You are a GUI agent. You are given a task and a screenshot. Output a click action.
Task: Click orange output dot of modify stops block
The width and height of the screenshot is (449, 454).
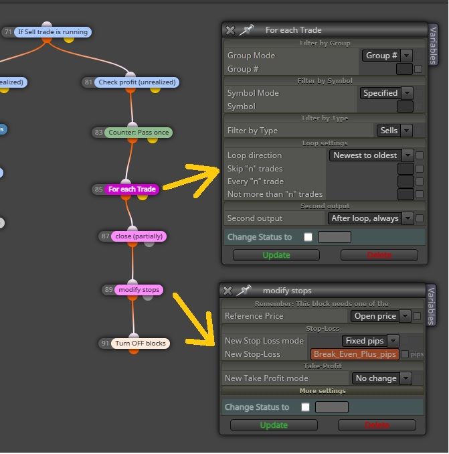click(132, 297)
